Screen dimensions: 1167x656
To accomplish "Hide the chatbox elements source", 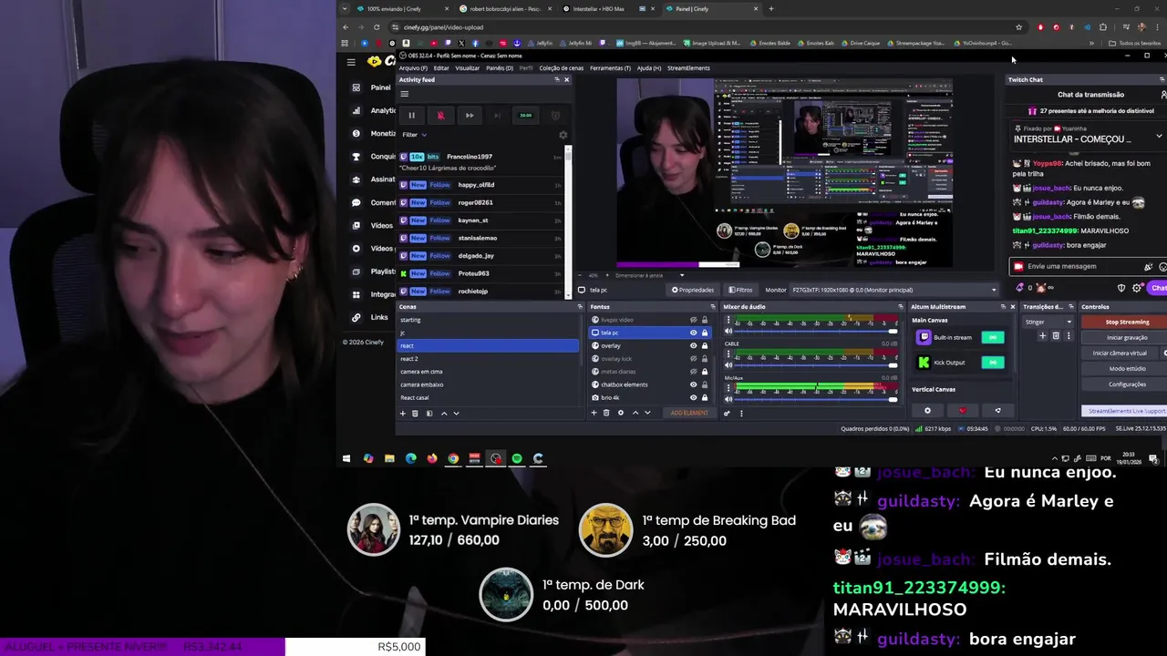I will point(693,384).
